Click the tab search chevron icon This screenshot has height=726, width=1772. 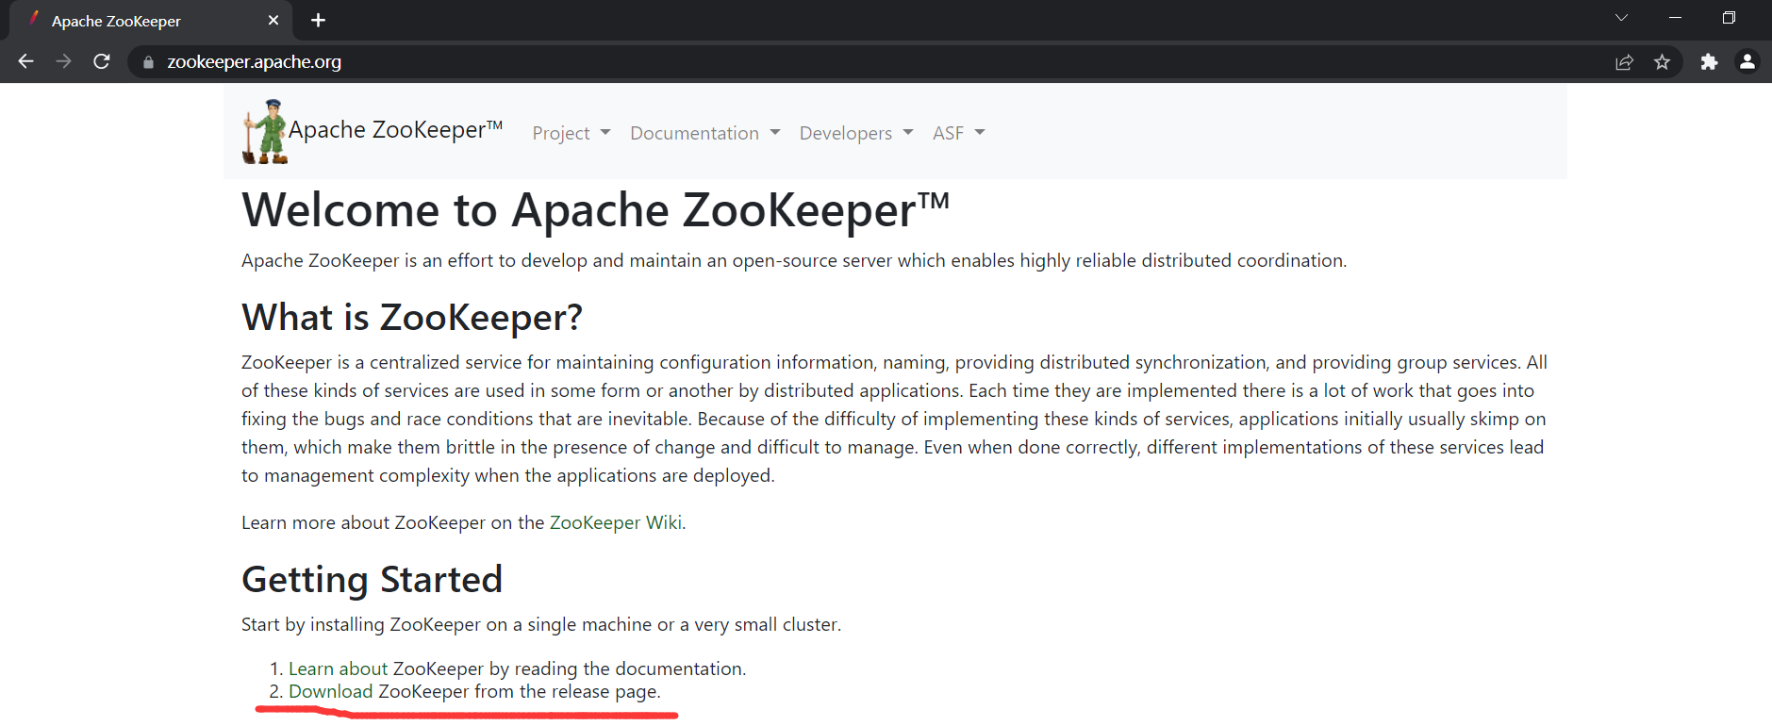click(x=1621, y=18)
